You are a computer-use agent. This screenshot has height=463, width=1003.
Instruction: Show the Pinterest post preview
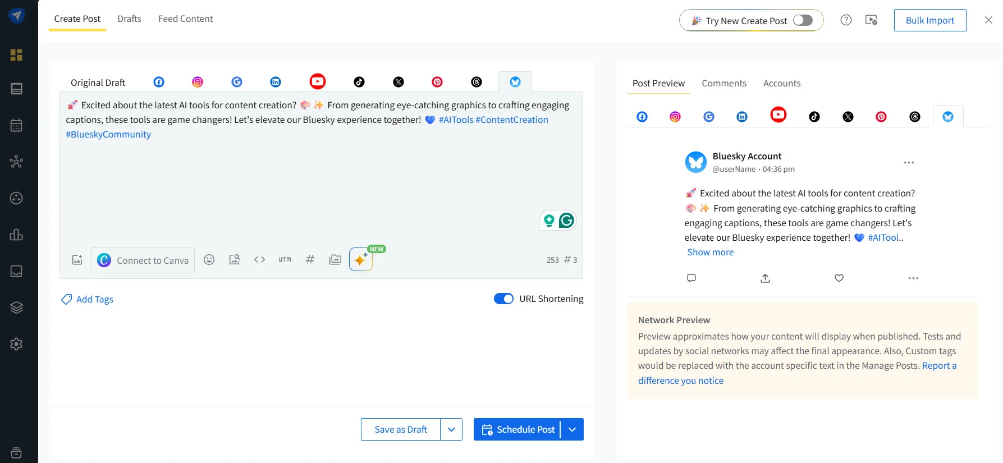pyautogui.click(x=881, y=117)
